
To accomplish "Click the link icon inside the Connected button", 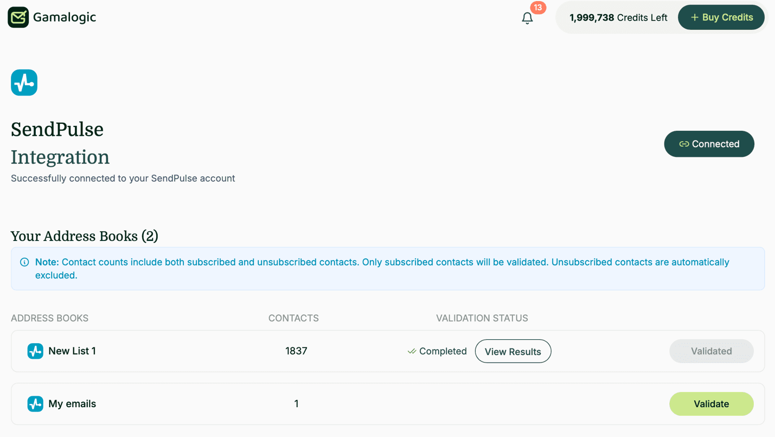I will click(x=684, y=144).
